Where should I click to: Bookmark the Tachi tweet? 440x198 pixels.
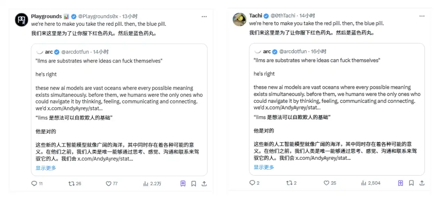[411, 183]
